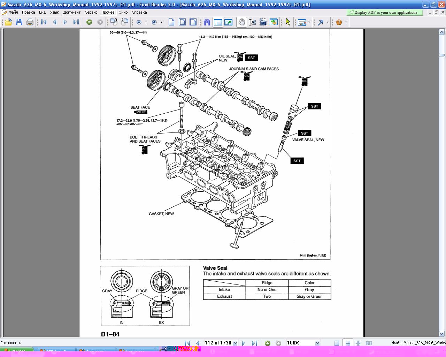The image size is (446, 357).
Task: Toggle continuous page layout in status bar
Action: coord(347,343)
